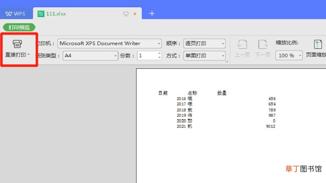326x183 pixels.
Task: Click the value 456 in preview
Action: [x=272, y=98]
